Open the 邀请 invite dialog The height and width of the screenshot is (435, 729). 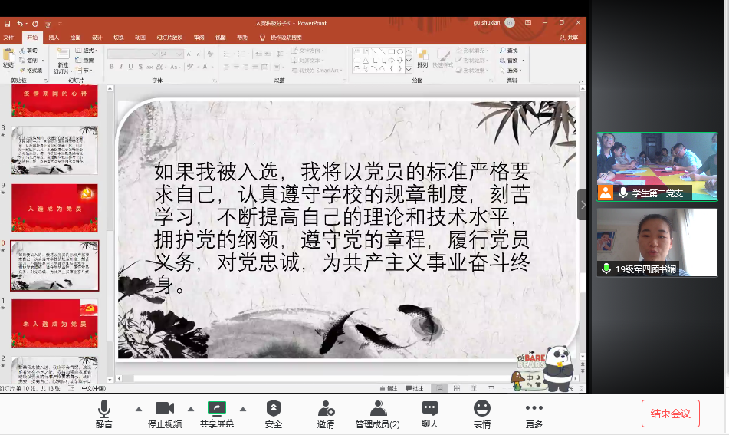coord(326,413)
